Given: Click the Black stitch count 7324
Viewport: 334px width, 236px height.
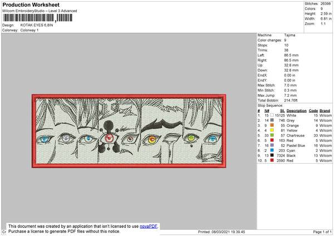Looking at the screenshot, I should [281, 155].
